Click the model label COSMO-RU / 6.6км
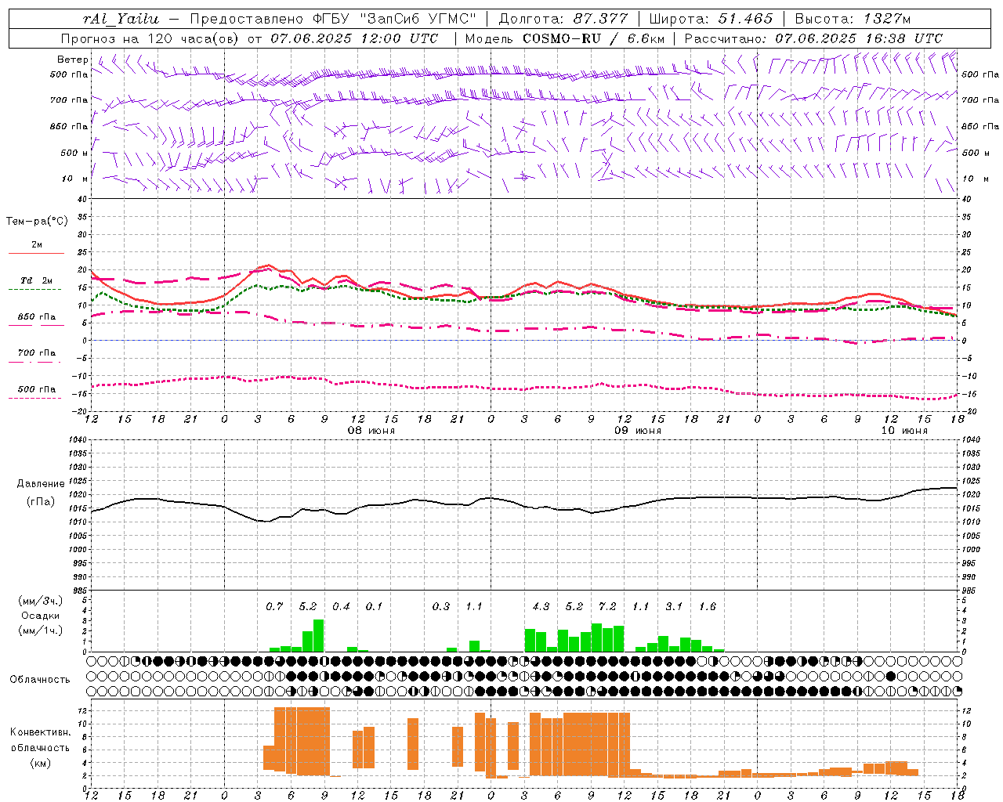This screenshot has width=1003, height=802. click(x=594, y=38)
